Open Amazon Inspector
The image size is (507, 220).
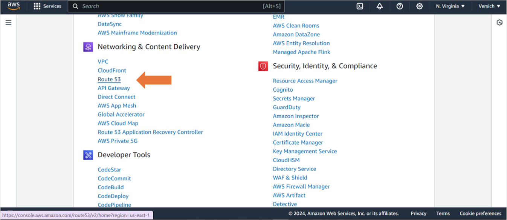coord(296,116)
